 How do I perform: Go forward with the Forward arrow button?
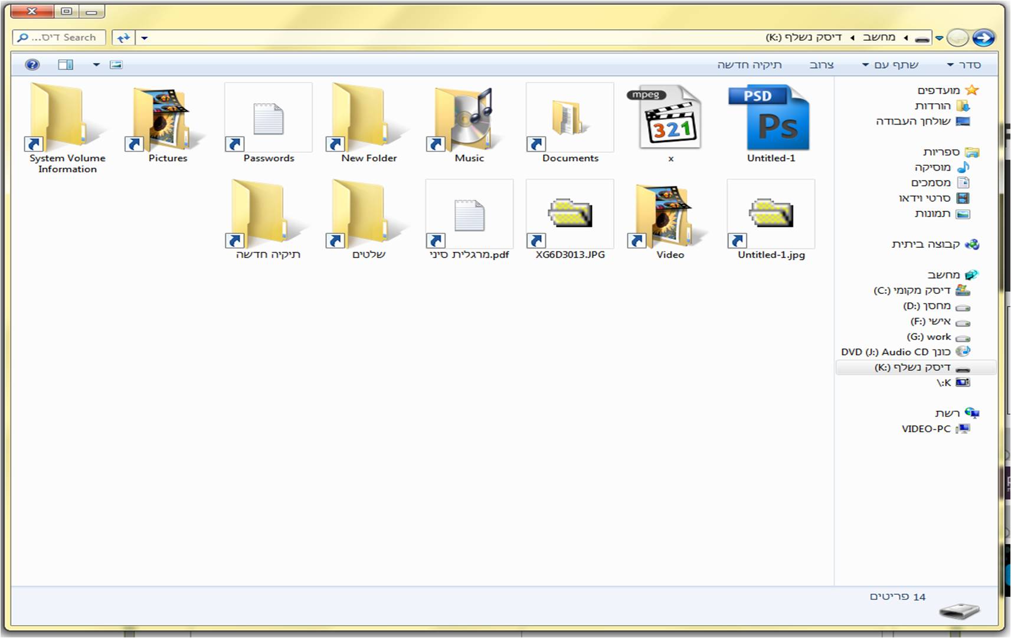coord(958,38)
